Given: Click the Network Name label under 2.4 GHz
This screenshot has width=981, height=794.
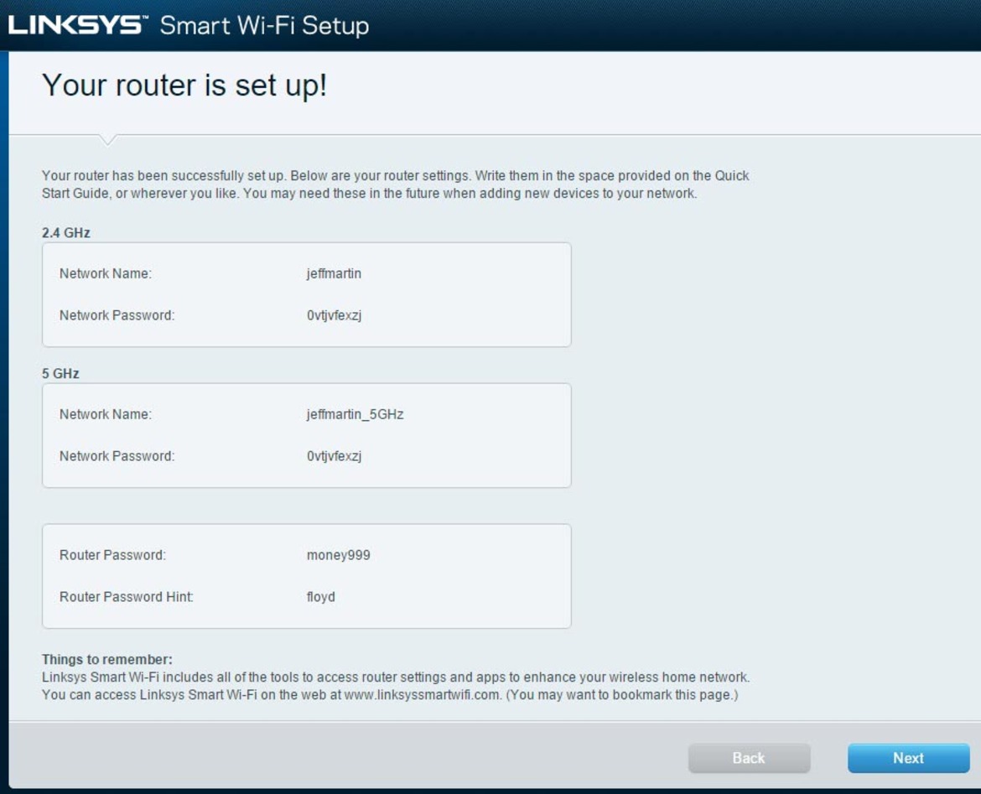Looking at the screenshot, I should 106,273.
